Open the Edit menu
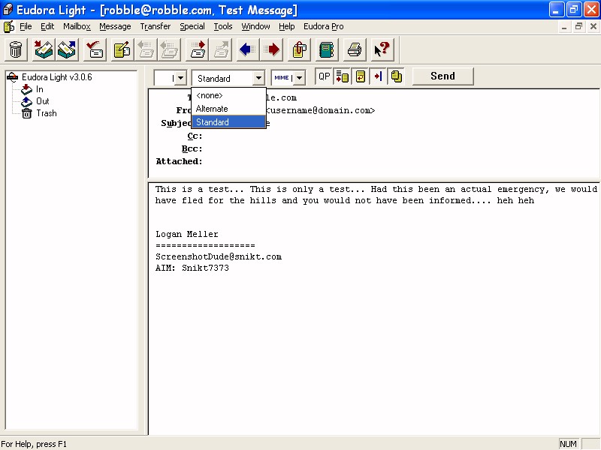Image resolution: width=601 pixels, height=450 pixels. [47, 26]
